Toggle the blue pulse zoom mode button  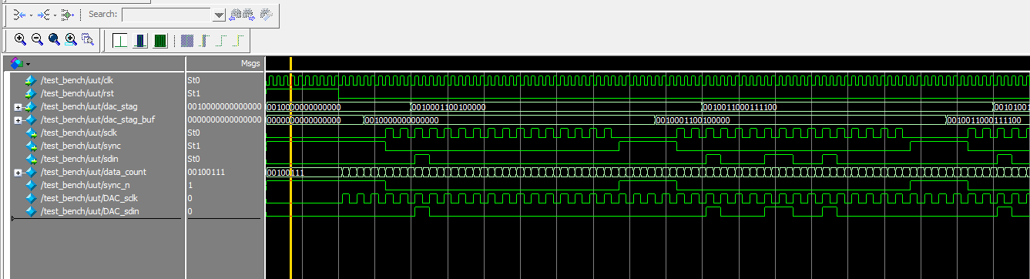(141, 40)
